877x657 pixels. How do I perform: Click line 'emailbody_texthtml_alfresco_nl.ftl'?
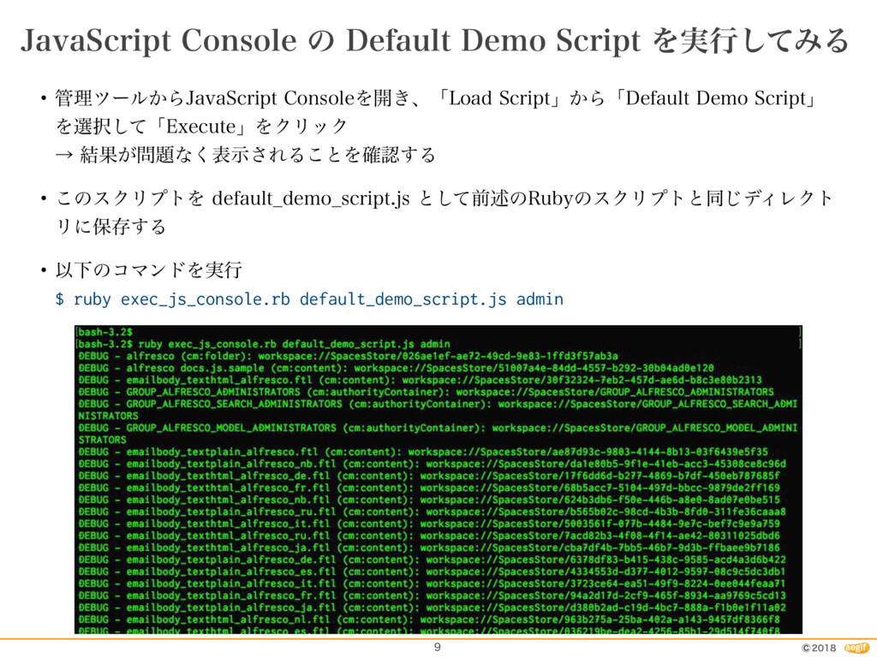428,619
